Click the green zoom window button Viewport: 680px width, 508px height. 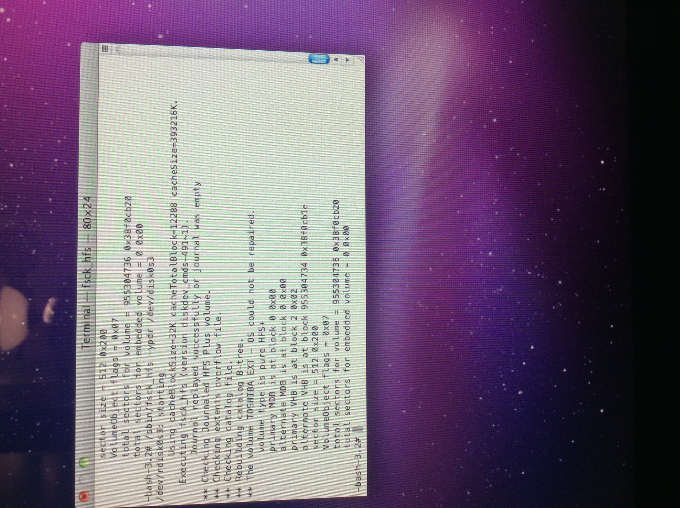[84, 462]
